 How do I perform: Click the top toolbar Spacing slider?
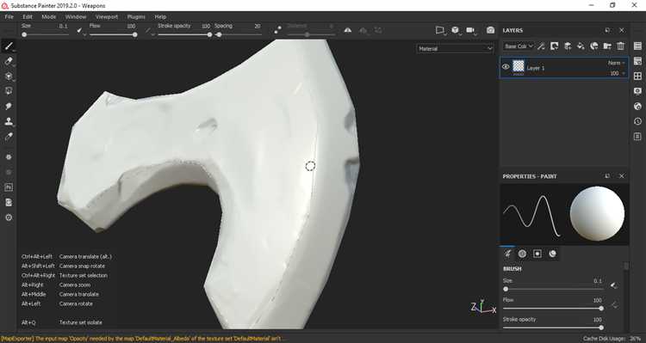pyautogui.click(x=238, y=34)
